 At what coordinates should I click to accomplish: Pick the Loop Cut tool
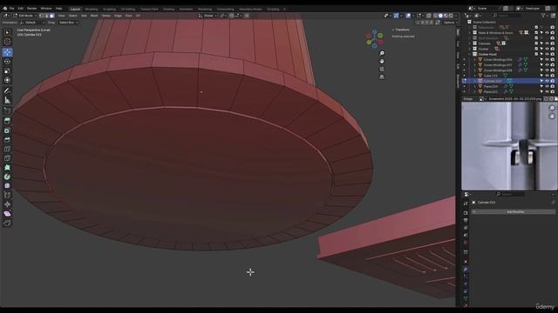[7, 149]
